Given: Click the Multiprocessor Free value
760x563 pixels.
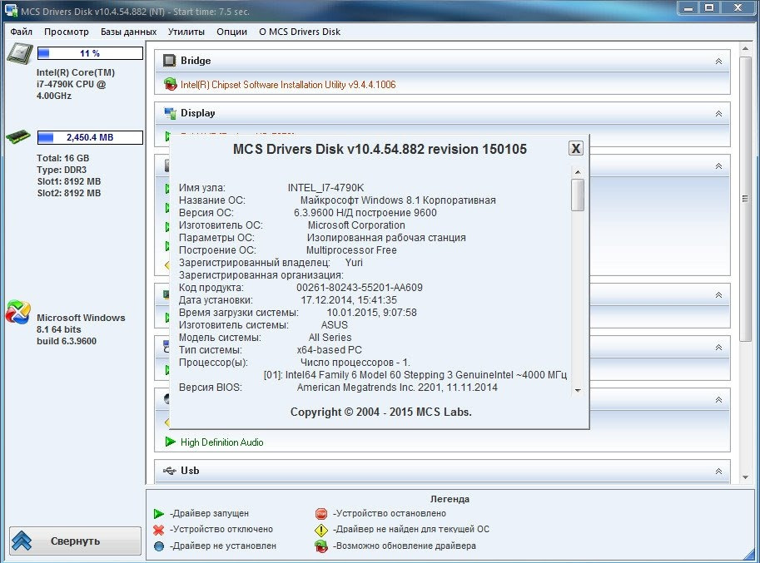Looking at the screenshot, I should click(351, 250).
